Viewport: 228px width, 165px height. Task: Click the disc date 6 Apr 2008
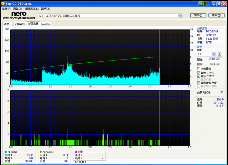point(212,39)
